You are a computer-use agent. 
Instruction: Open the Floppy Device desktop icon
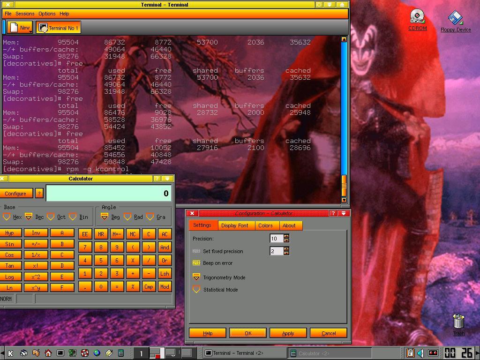pyautogui.click(x=456, y=21)
